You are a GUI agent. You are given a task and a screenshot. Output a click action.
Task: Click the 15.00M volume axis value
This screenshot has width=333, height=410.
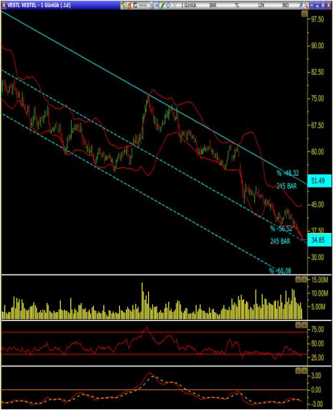(x=319, y=280)
